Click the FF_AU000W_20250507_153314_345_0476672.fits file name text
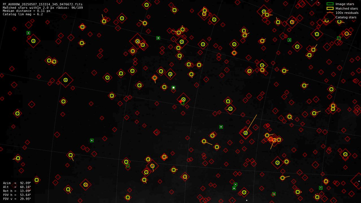Viewport: 361px width, 203px height. (x=43, y=4)
